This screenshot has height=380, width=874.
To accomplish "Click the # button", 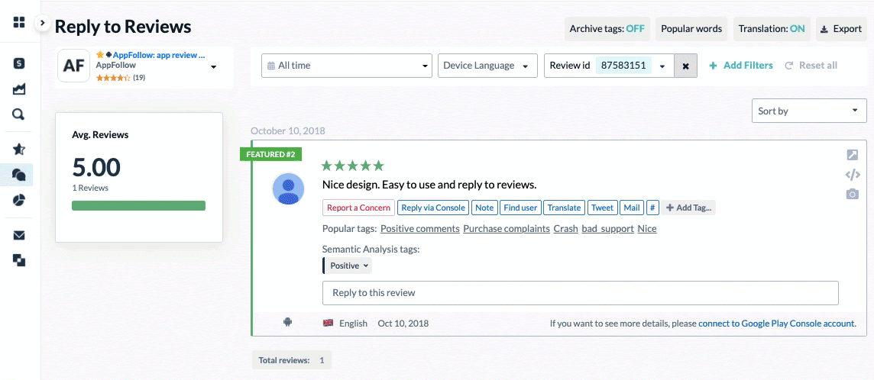I will [x=652, y=208].
